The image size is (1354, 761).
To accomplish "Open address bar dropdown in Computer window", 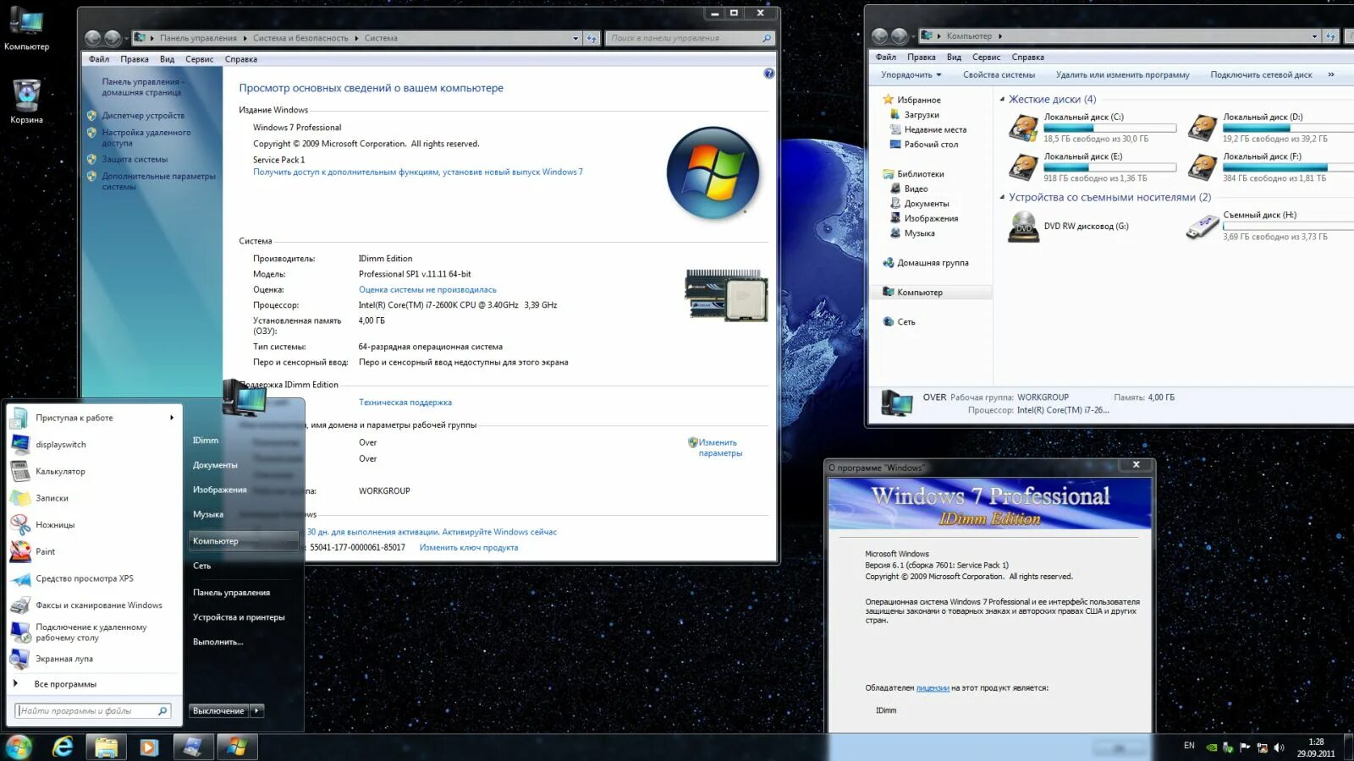I will click(x=1314, y=36).
